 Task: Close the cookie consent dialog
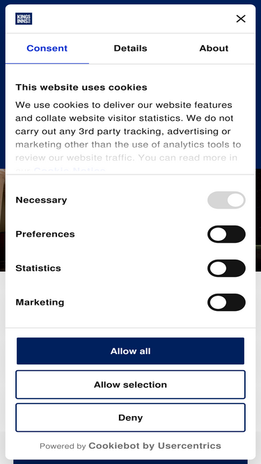pyautogui.click(x=241, y=19)
